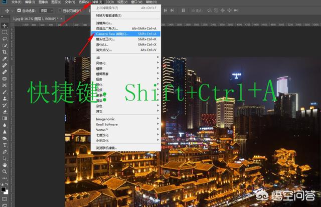Click the Photoshop Ps logo icon
The width and height of the screenshot is (321, 207).
pyautogui.click(x=4, y=2)
